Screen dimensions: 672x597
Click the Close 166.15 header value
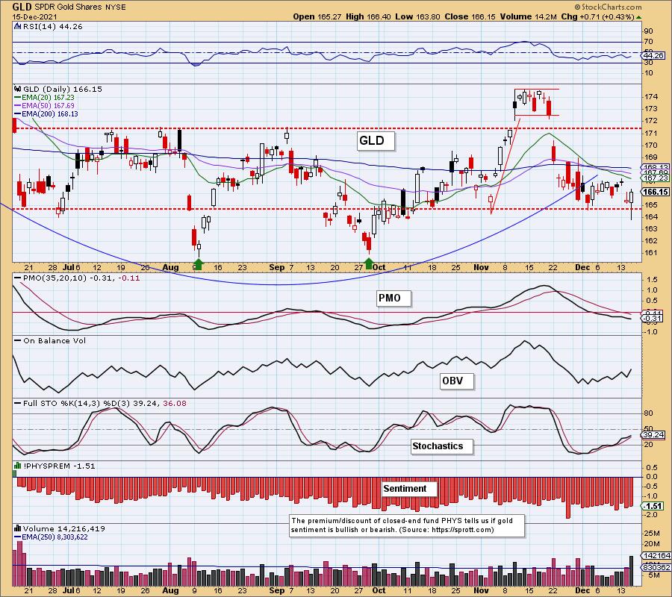(x=470, y=16)
